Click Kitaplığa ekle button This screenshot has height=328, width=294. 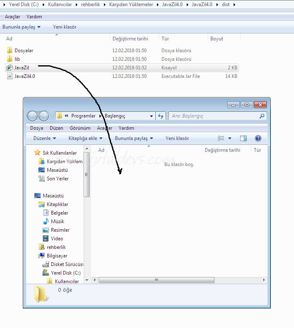86,138
